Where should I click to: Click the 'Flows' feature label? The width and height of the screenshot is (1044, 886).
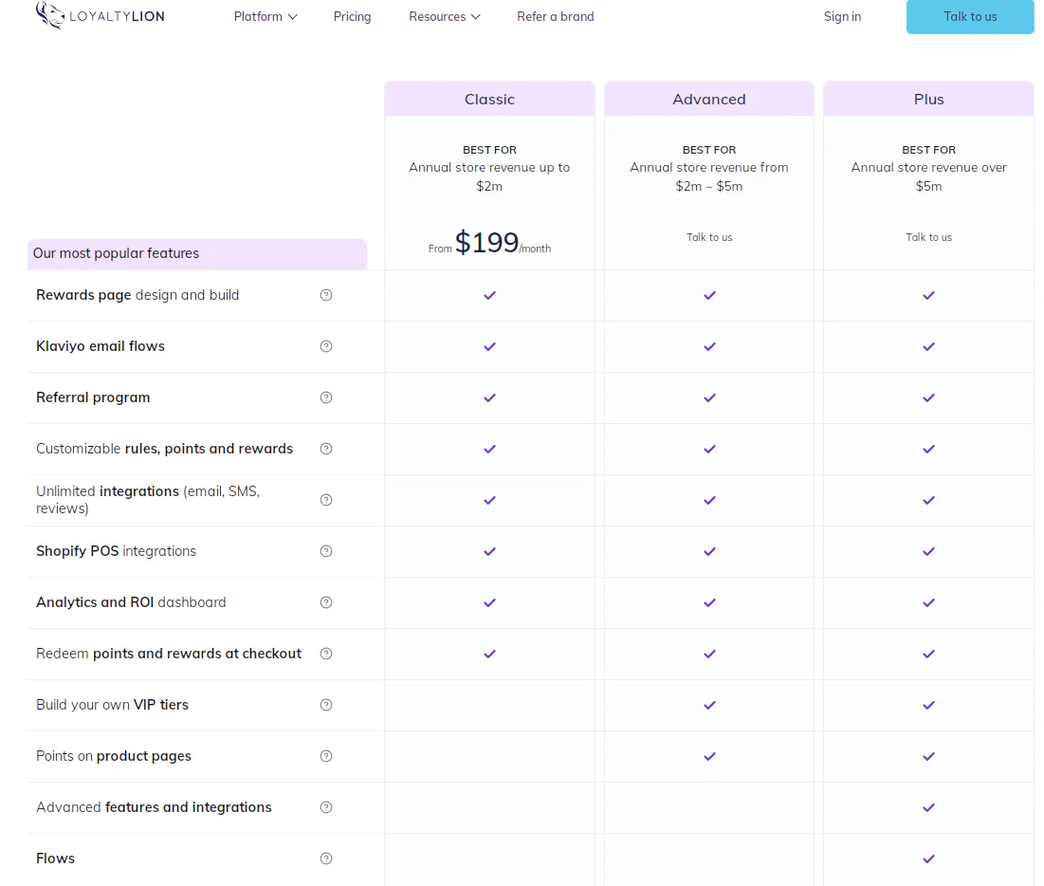55,859
